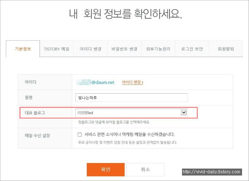This screenshot has width=249, height=181.
Task: Click the 필명 row label
Action: click(x=29, y=97)
